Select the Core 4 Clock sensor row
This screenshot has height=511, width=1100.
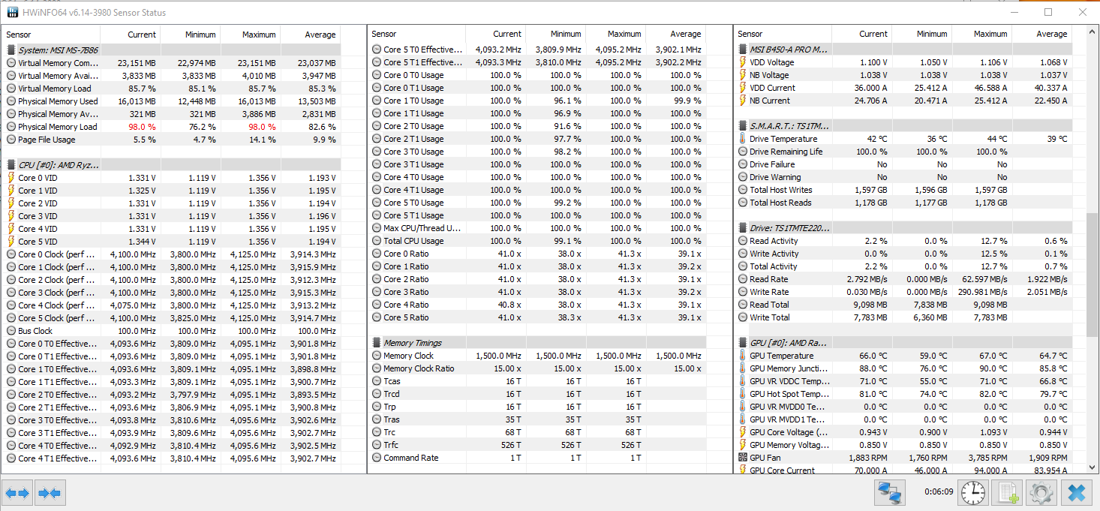172,305
